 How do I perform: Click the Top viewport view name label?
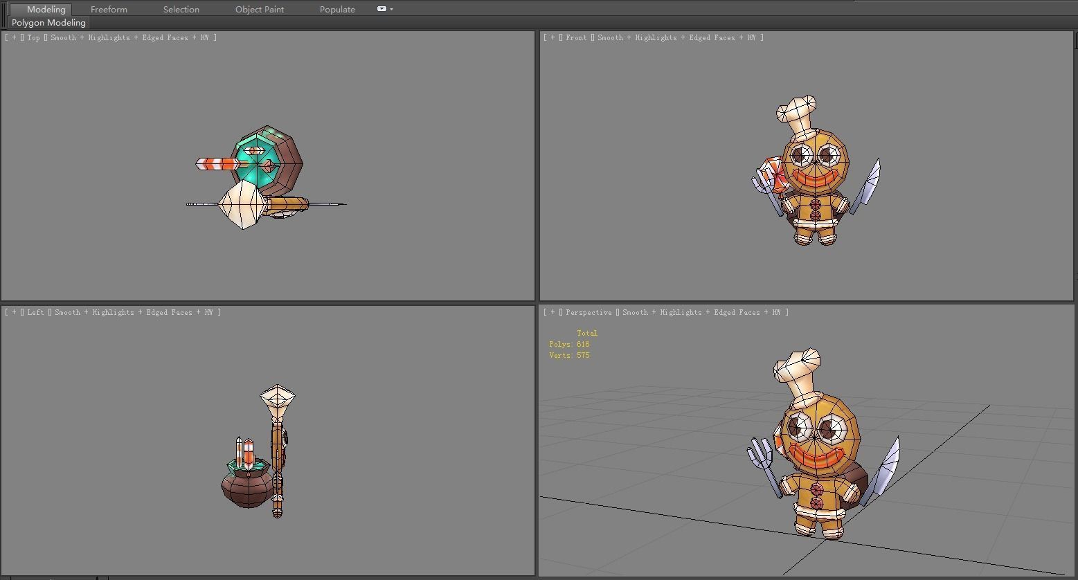pos(34,37)
